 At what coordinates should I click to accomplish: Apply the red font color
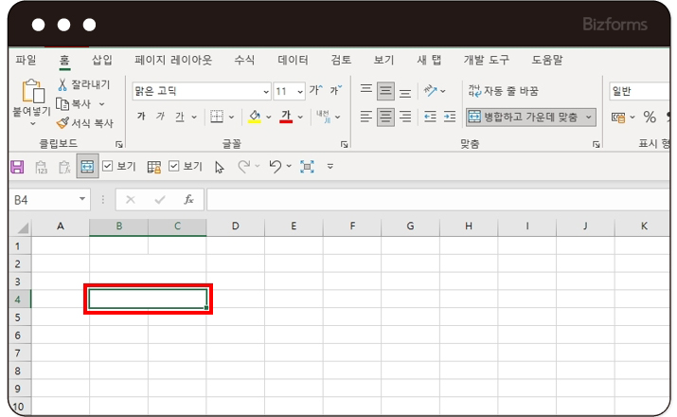[x=286, y=117]
